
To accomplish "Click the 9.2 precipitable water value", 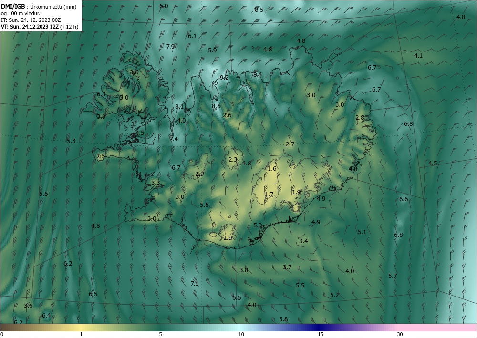I will pyautogui.click(x=224, y=78).
